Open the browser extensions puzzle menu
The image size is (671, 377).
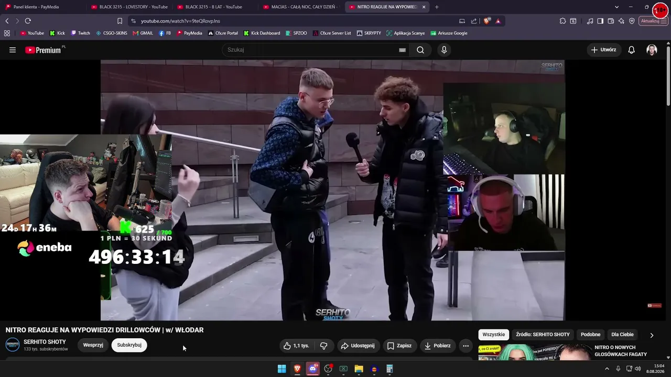pyautogui.click(x=562, y=21)
